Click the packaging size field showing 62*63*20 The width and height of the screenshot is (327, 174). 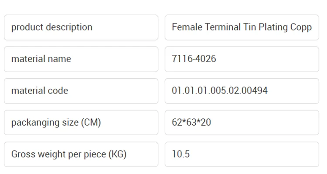(x=242, y=123)
